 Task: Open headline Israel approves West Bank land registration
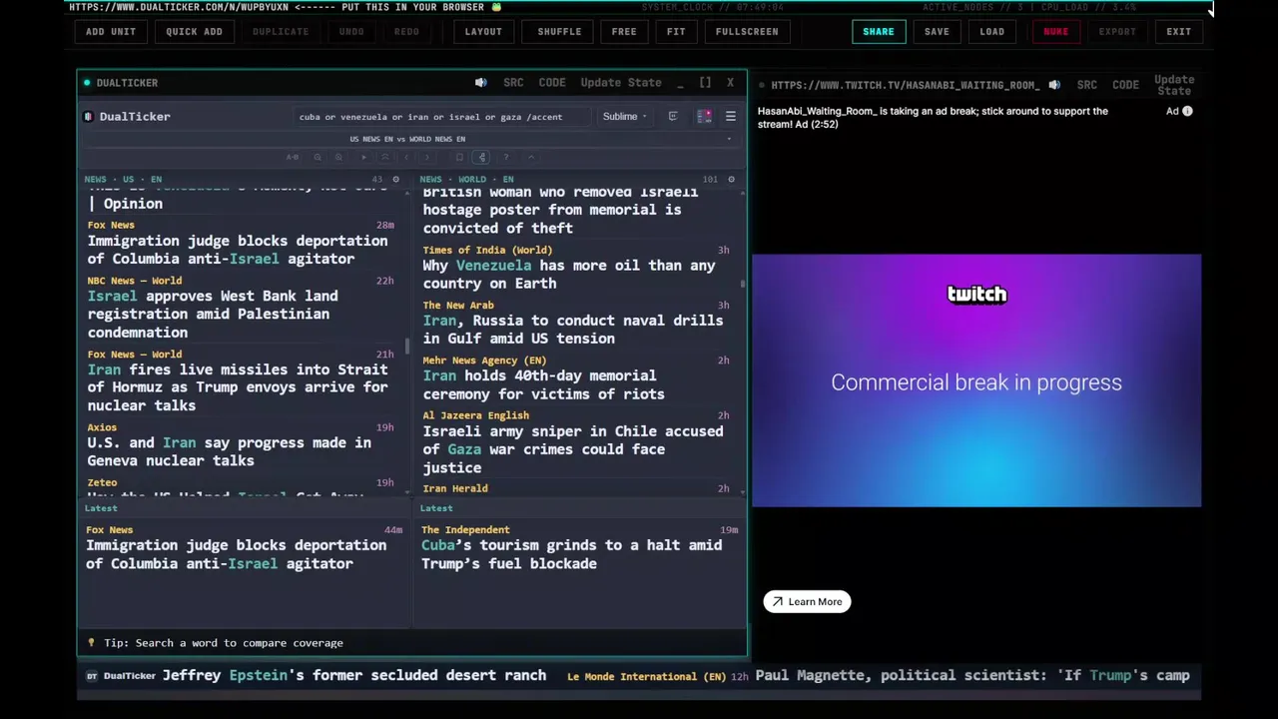[213, 314]
